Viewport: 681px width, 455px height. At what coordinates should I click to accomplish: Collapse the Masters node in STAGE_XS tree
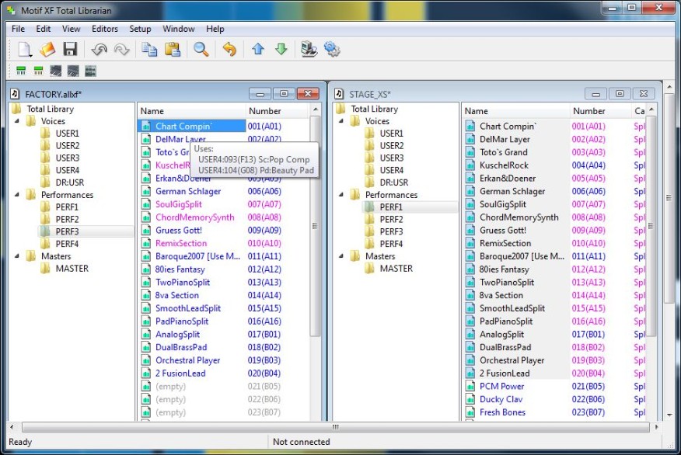(x=341, y=256)
